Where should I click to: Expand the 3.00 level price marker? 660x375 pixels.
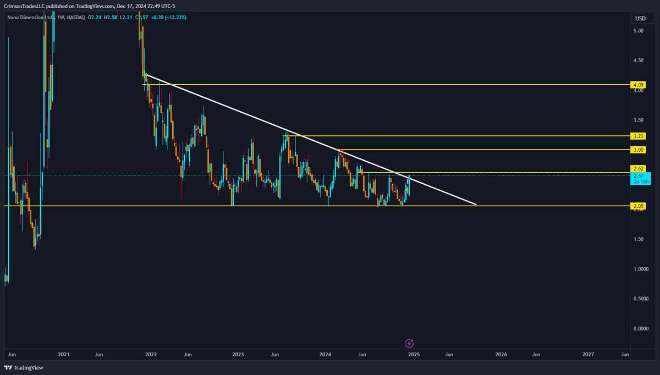tap(638, 149)
